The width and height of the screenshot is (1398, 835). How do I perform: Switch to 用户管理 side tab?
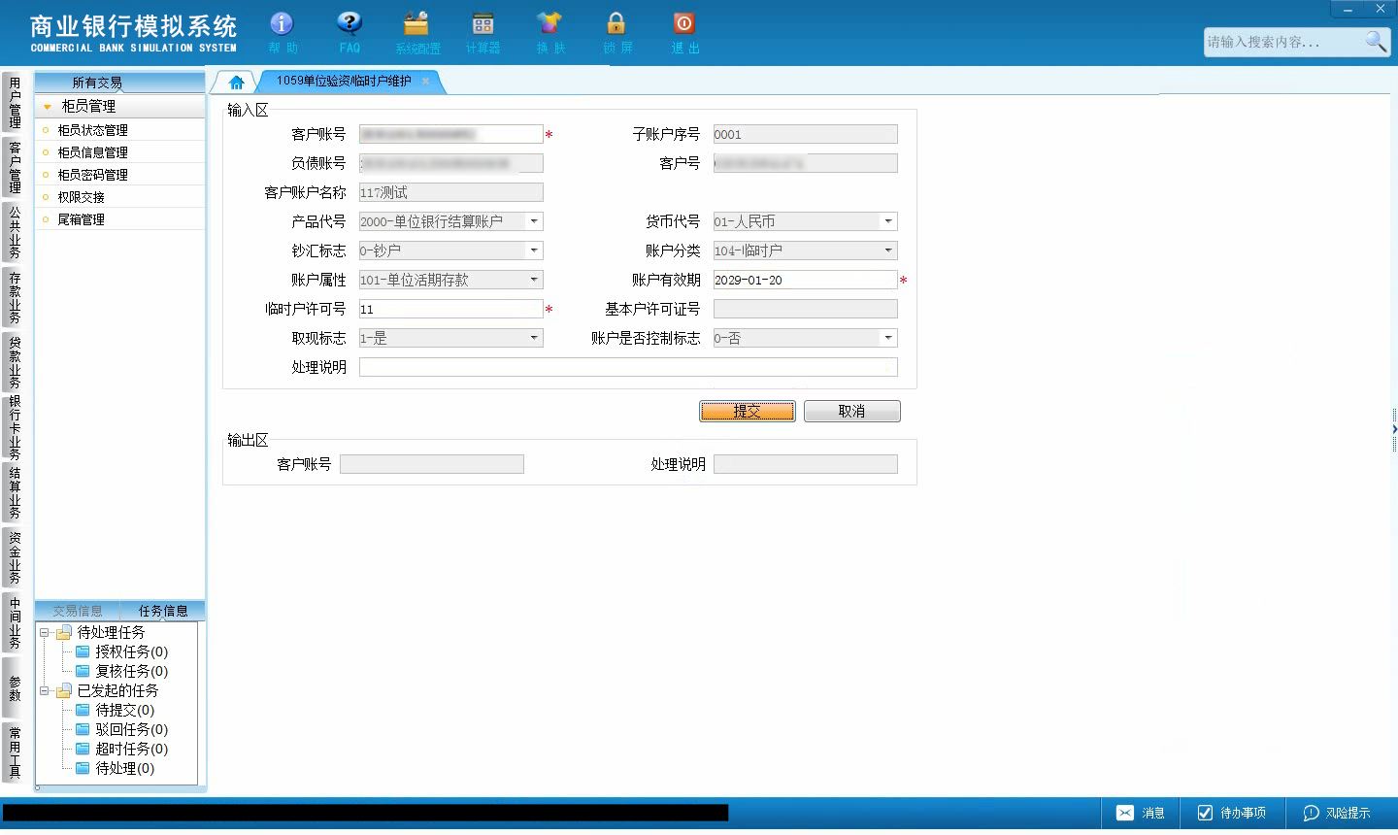15,102
